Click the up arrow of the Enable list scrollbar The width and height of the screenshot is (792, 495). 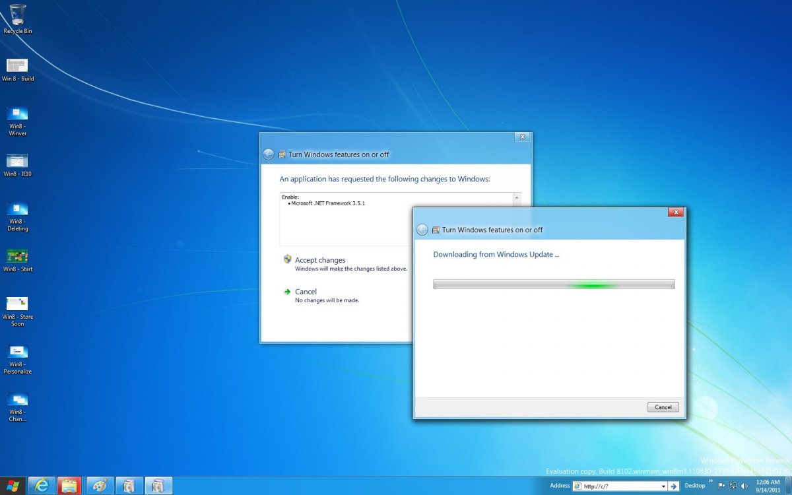(x=517, y=197)
